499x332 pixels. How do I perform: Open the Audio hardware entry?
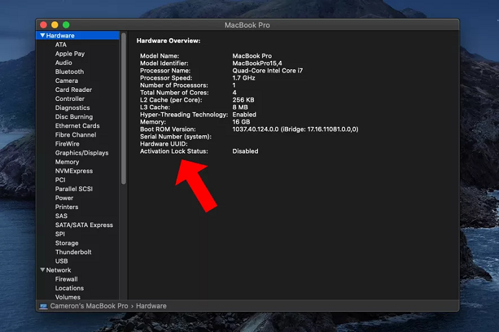pyautogui.click(x=64, y=63)
